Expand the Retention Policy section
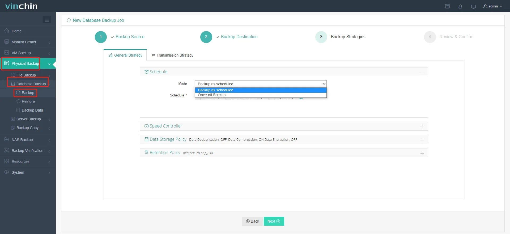510x234 pixels. (422, 153)
